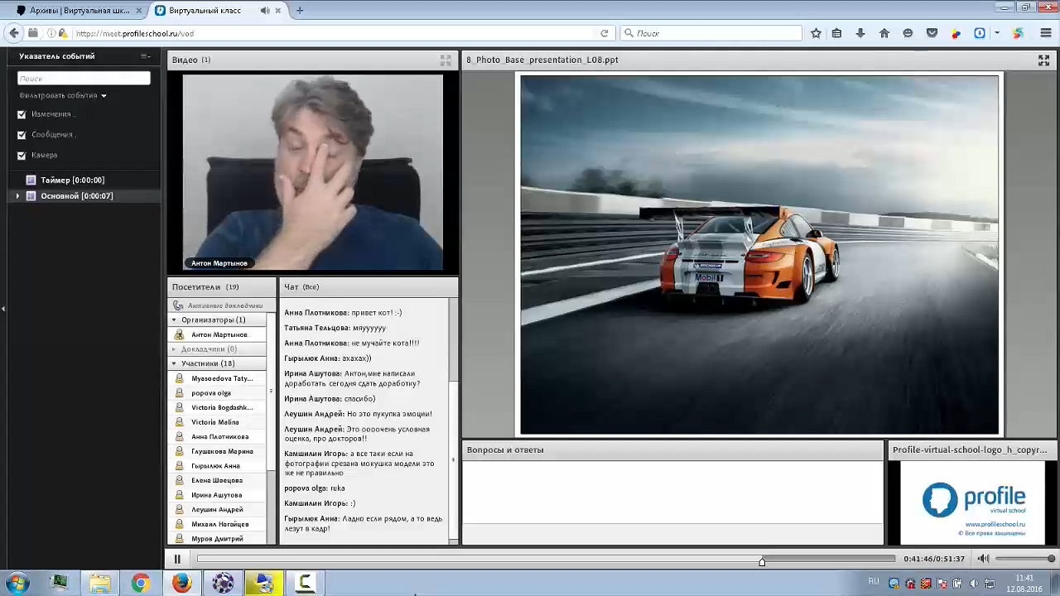Go back in the browser
The height and width of the screenshot is (596, 1060).
click(14, 33)
